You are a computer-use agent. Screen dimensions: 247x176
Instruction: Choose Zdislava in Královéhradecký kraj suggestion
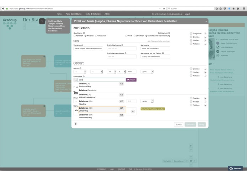click(102, 96)
